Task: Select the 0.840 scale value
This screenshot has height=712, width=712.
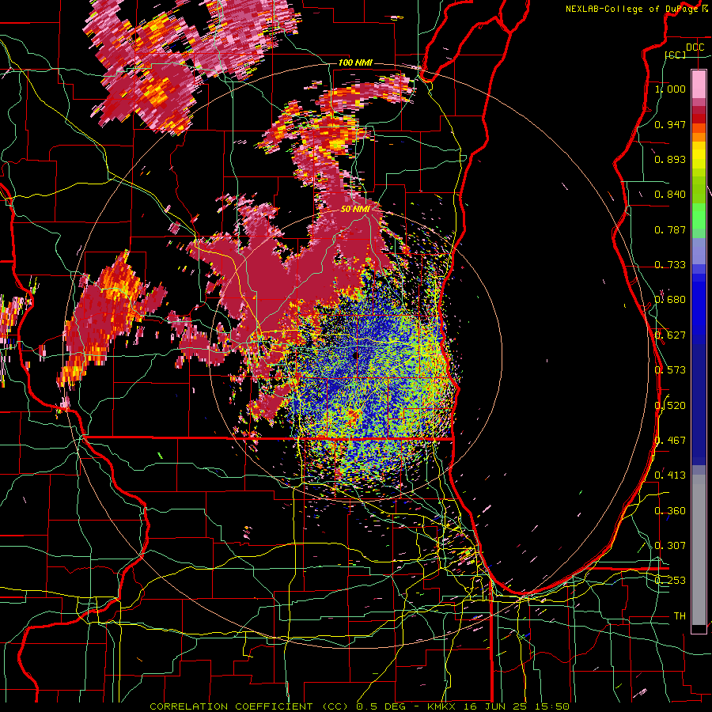Action: [670, 195]
